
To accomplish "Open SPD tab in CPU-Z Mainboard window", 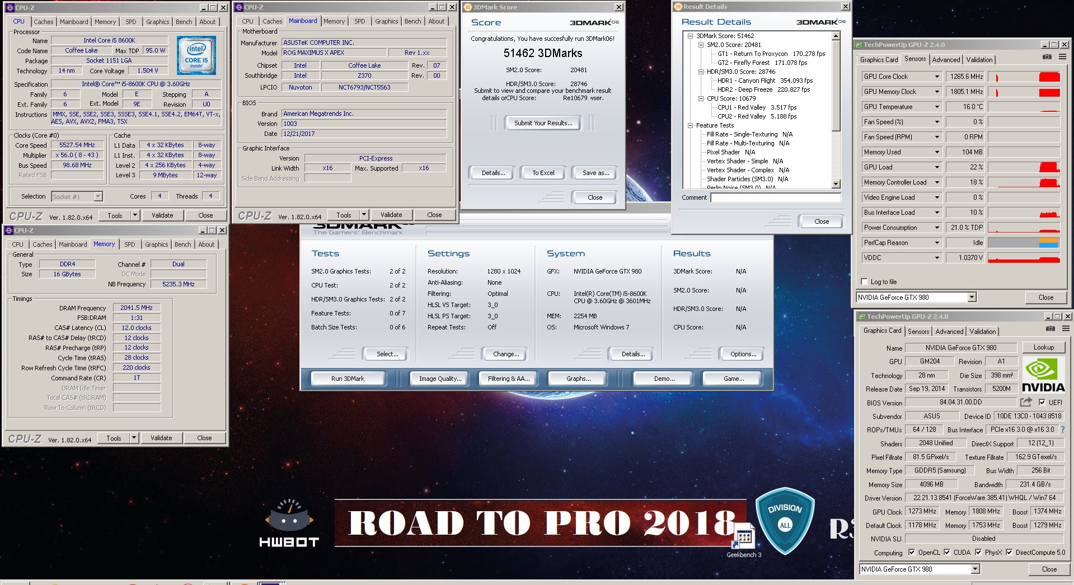I will click(x=359, y=21).
